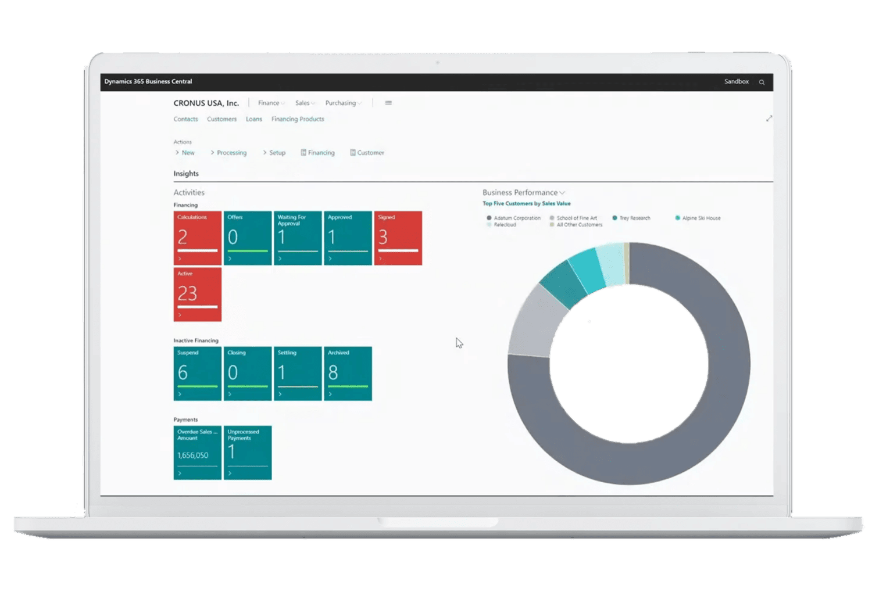The width and height of the screenshot is (872, 592).
Task: Open the Settling tile showing 1
Action: pyautogui.click(x=298, y=374)
